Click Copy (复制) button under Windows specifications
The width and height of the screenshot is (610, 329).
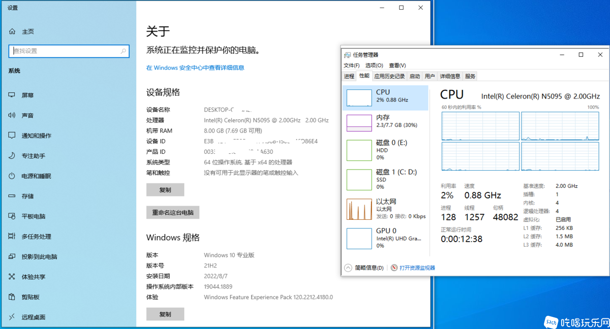pyautogui.click(x=165, y=314)
